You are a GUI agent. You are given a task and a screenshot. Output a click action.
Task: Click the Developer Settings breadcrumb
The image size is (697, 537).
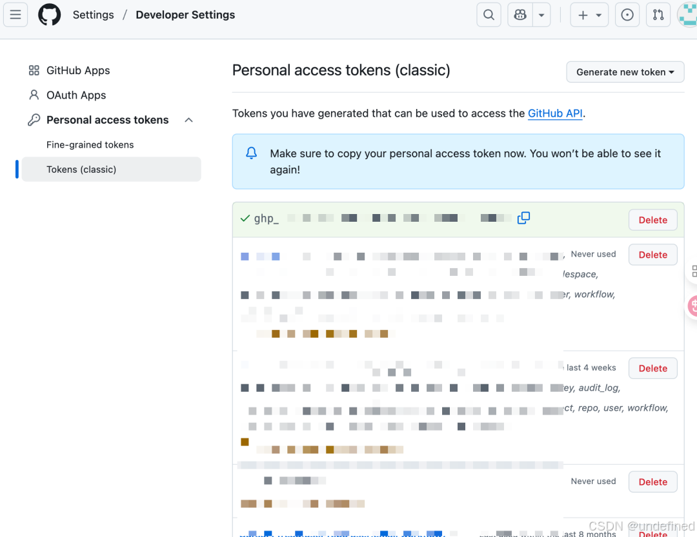[185, 15]
